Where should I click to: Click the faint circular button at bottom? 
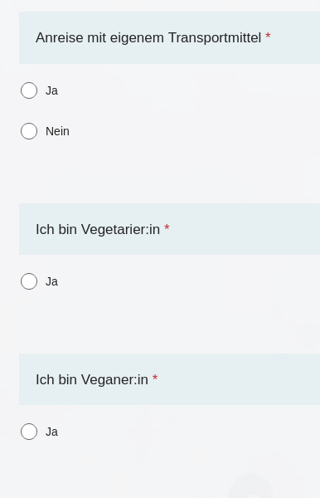coord(250,486)
